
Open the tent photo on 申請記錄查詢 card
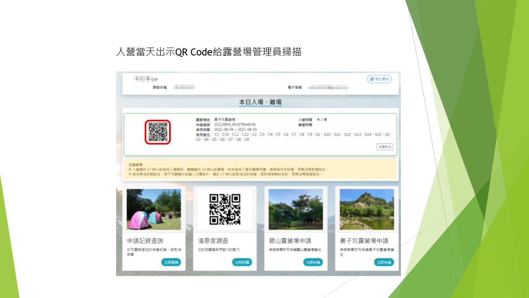tap(154, 209)
